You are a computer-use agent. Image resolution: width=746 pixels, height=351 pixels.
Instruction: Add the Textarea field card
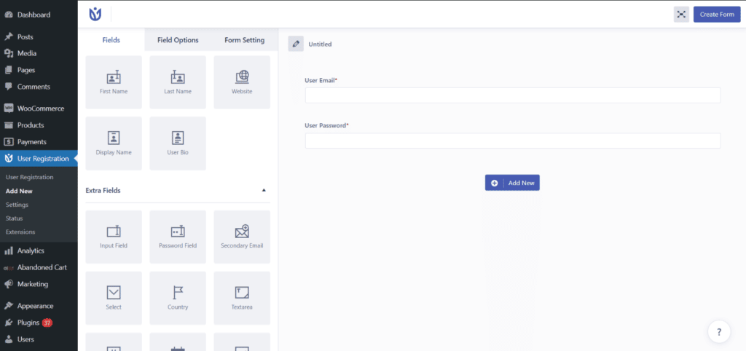[x=242, y=298]
